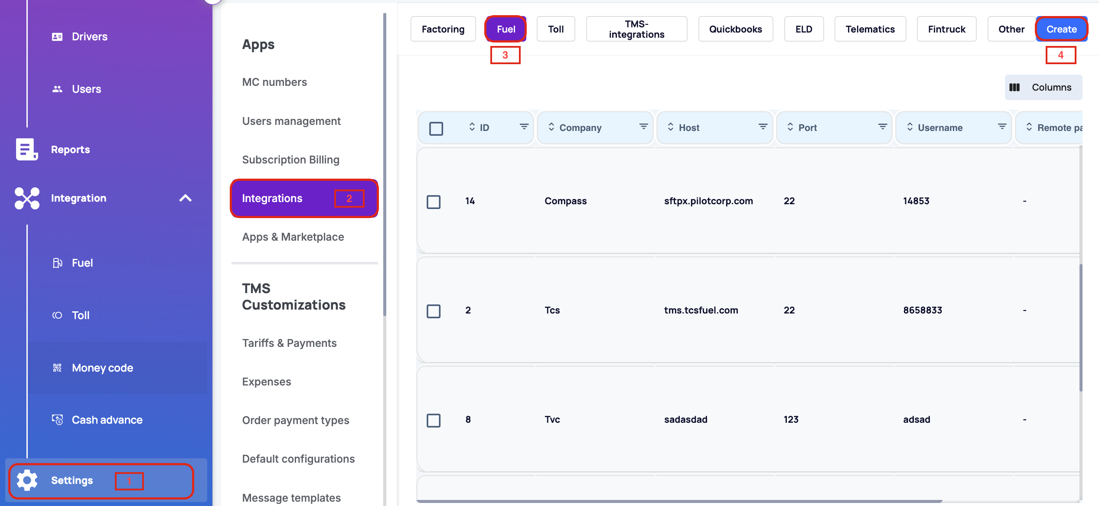
Task: Open Username column filter icon
Action: coord(1002,127)
